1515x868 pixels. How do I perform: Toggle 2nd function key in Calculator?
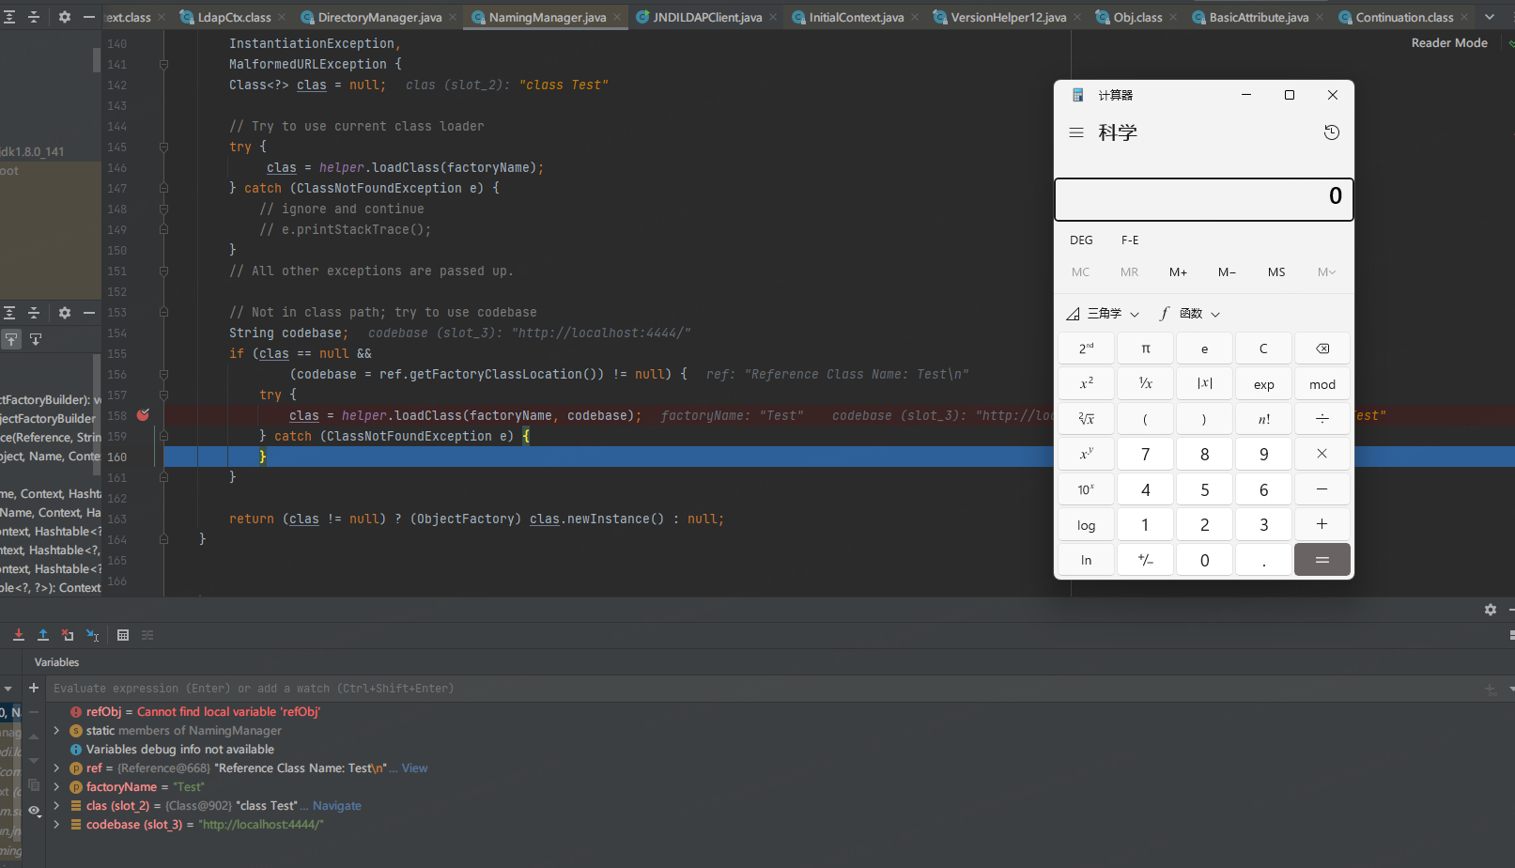pos(1087,349)
